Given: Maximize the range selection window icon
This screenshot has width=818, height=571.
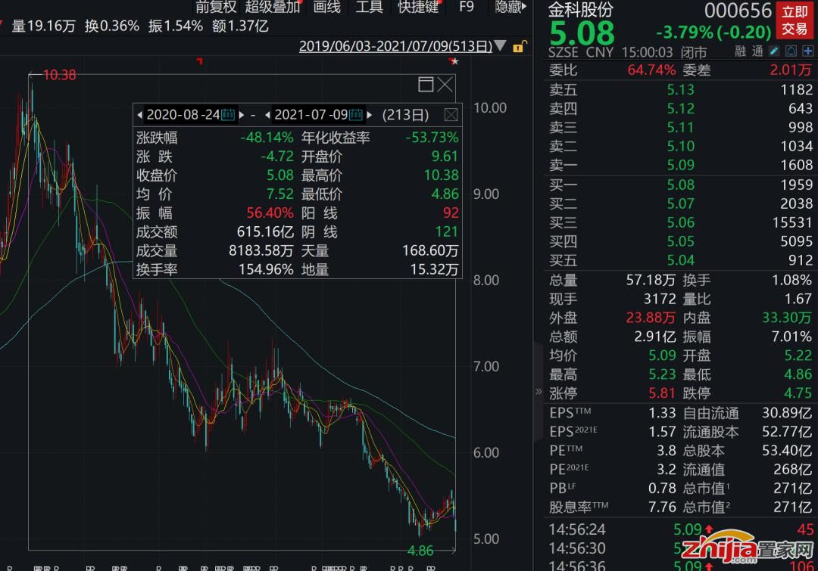Looking at the screenshot, I should [x=426, y=85].
